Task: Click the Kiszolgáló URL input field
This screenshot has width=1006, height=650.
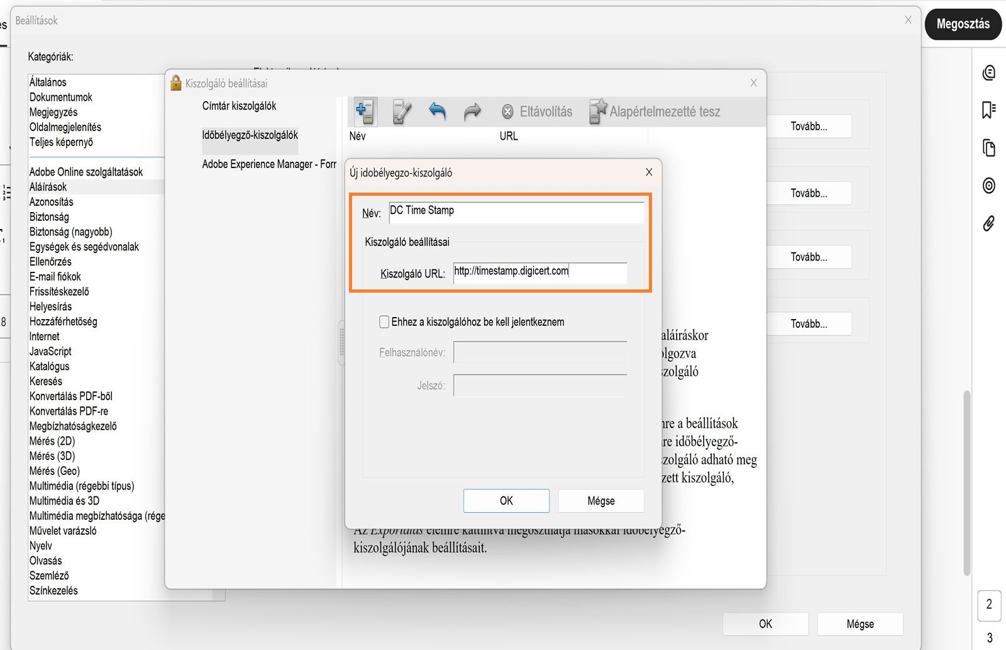Action: (540, 273)
